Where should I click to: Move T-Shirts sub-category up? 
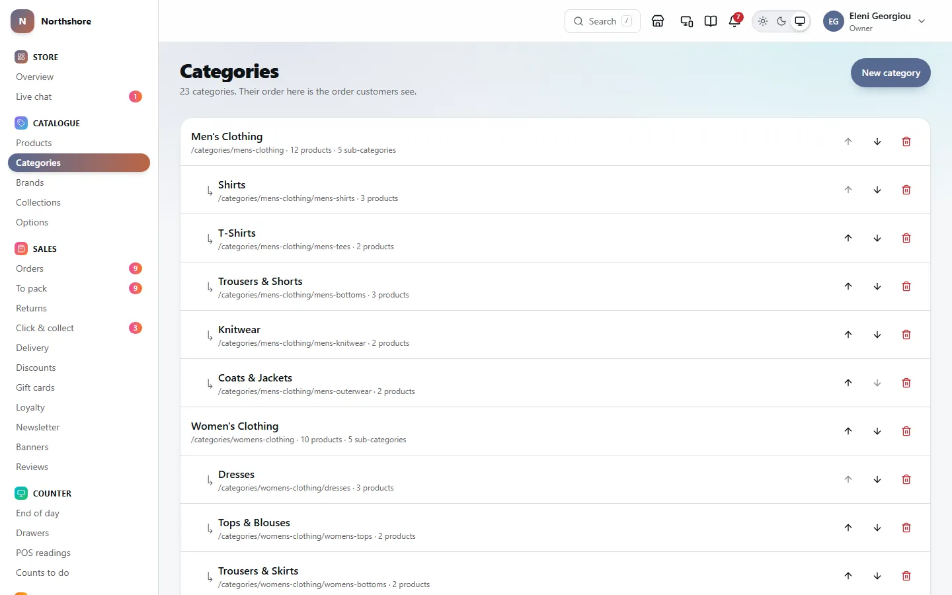pyautogui.click(x=848, y=238)
